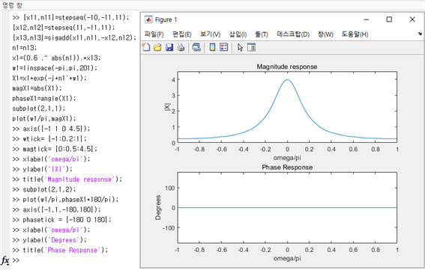Click the 'plot(w1/pi,magX1);' line
Viewport: 425px width, 270px height.
(x=44, y=118)
